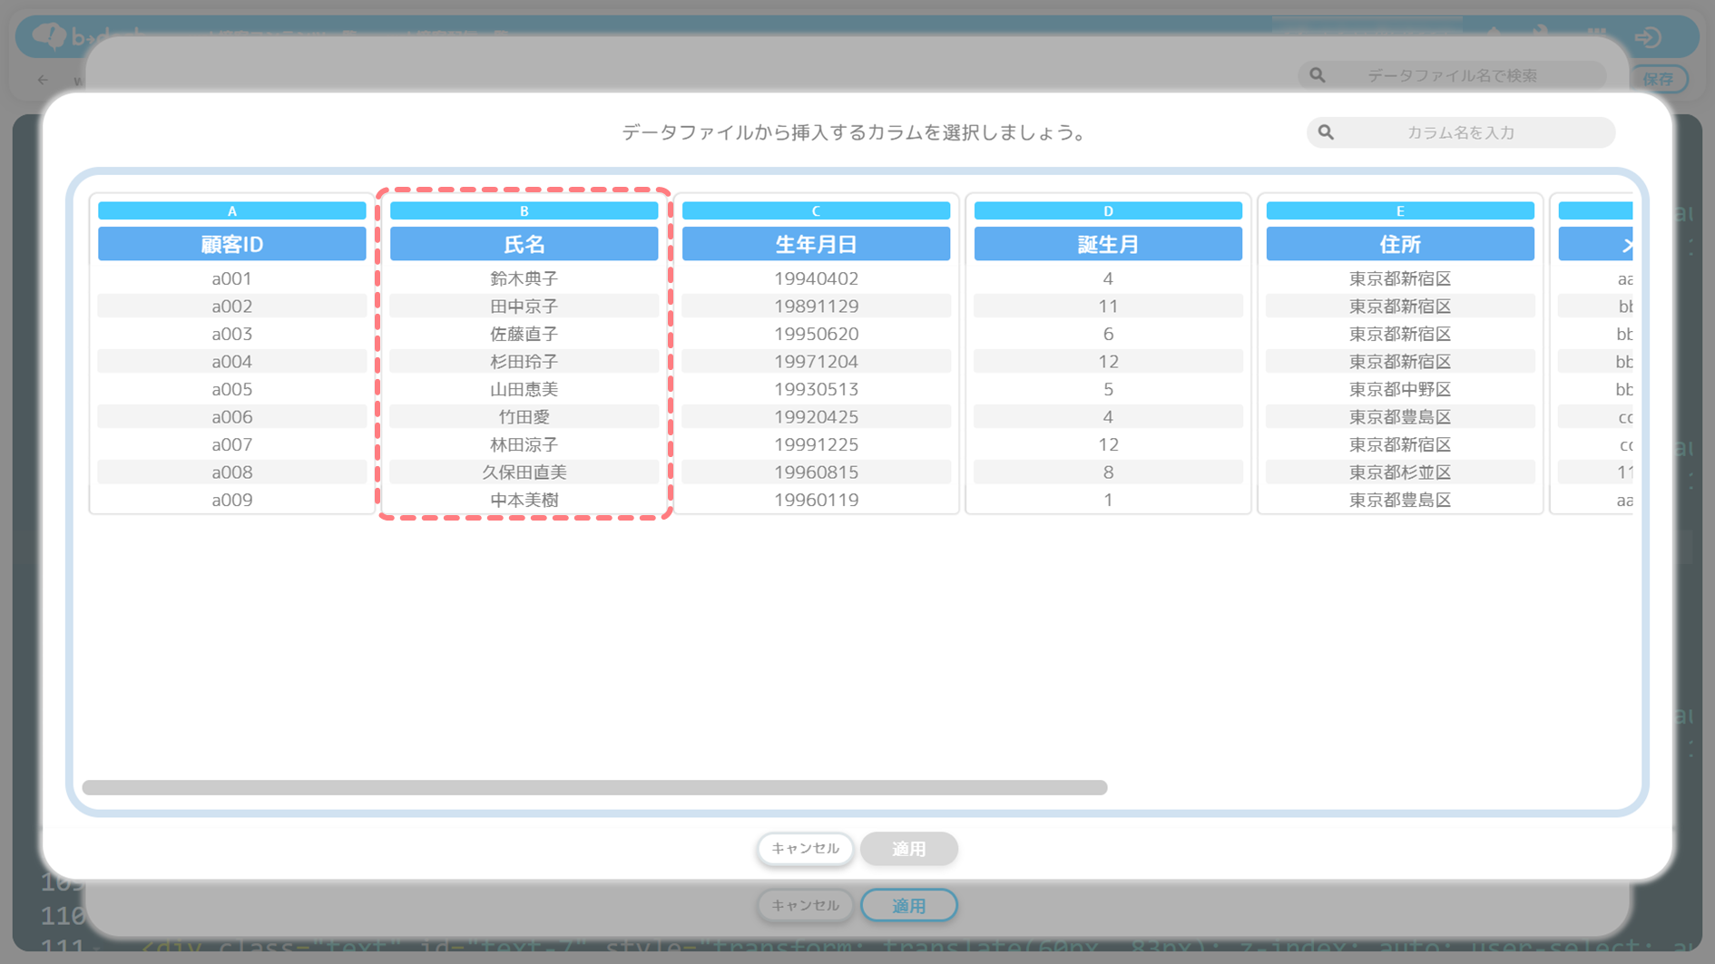This screenshot has height=964, width=1715.
Task: Choose the 住所 column header
Action: tap(1400, 244)
